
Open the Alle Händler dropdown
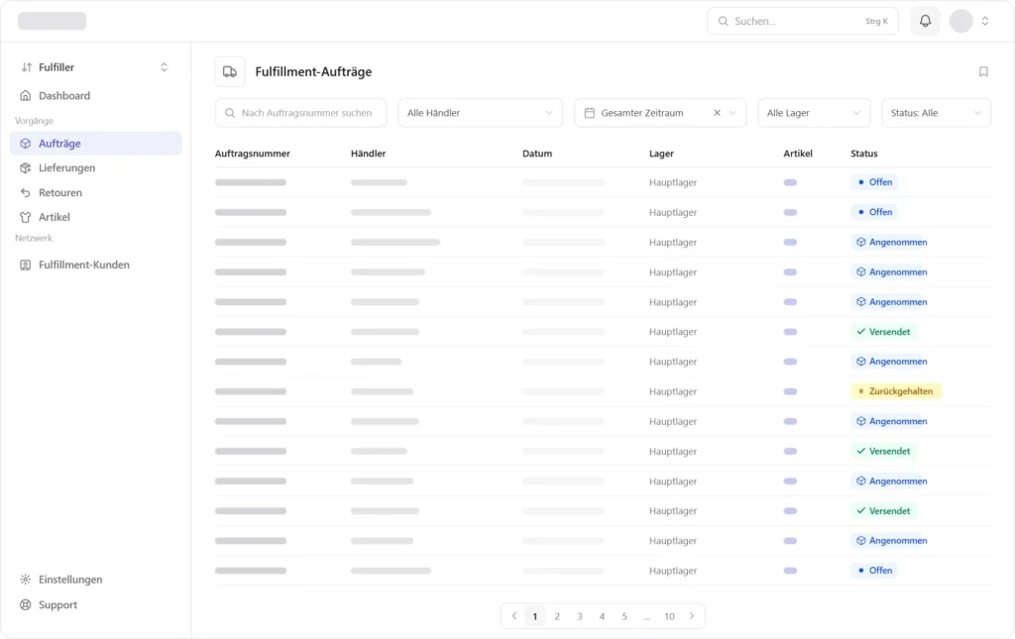coord(481,113)
